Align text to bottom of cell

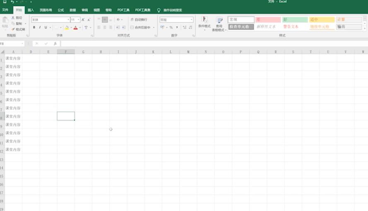111,20
